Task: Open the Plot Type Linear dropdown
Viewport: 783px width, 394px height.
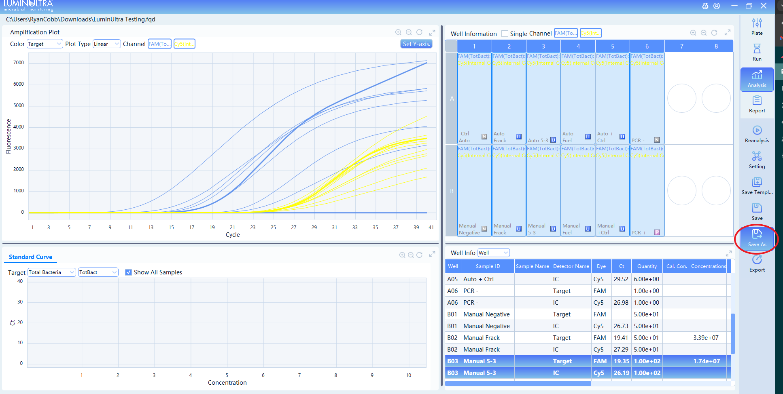Action: point(106,44)
